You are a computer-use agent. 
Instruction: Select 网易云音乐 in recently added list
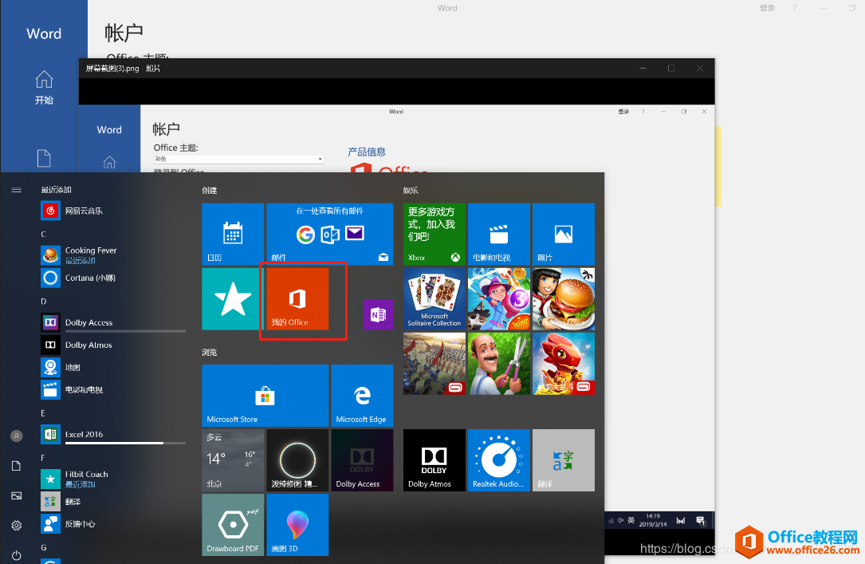[x=84, y=211]
